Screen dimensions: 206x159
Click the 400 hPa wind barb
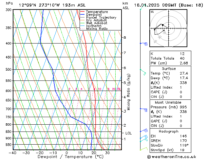coord(143,44)
